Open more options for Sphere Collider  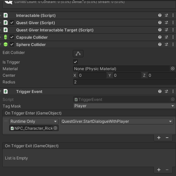[173, 44]
